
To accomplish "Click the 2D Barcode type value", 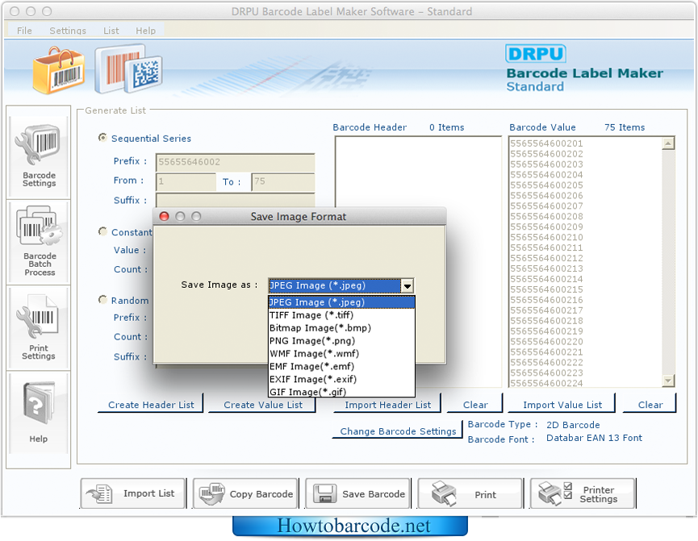I will tap(573, 425).
